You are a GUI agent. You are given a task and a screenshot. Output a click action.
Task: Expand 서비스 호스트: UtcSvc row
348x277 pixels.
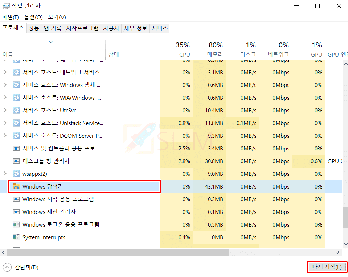pyautogui.click(x=5, y=110)
